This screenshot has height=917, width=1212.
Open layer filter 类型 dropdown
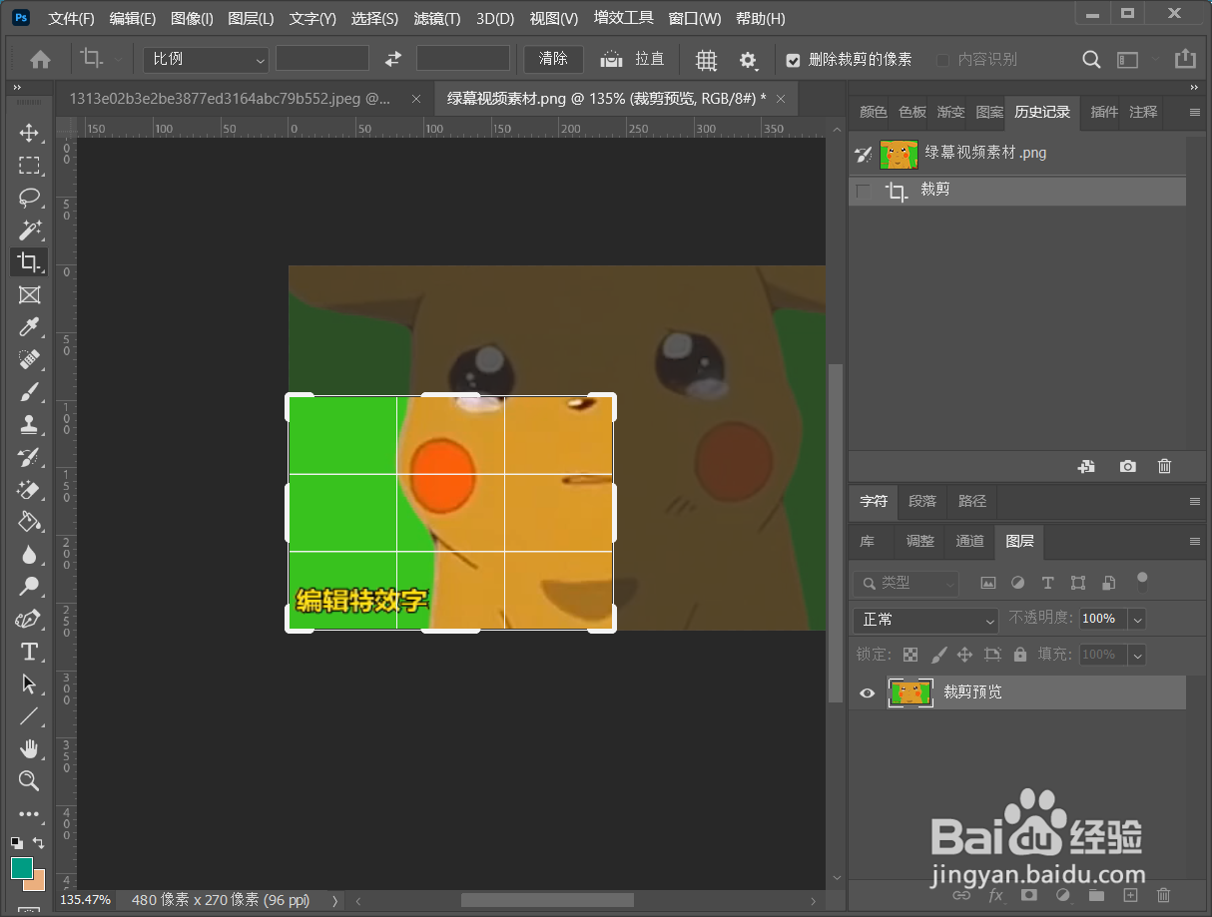click(906, 583)
